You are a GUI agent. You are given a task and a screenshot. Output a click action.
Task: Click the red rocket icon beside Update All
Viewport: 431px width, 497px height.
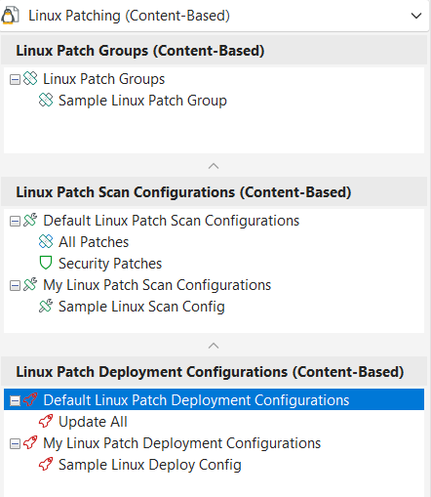click(46, 421)
